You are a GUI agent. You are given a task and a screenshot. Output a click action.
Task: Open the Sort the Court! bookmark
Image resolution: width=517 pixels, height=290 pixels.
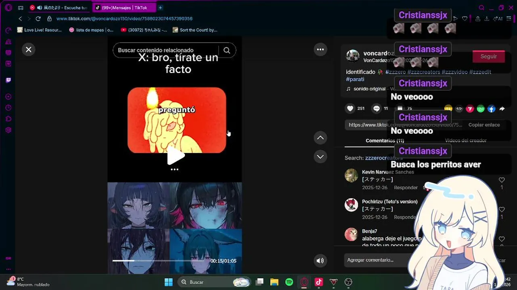pos(195,30)
